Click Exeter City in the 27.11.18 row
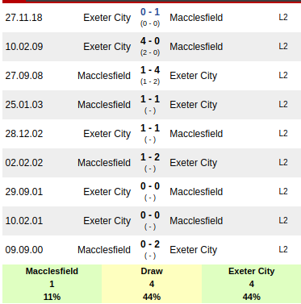The height and width of the screenshot is (304, 301). pyautogui.click(x=107, y=18)
